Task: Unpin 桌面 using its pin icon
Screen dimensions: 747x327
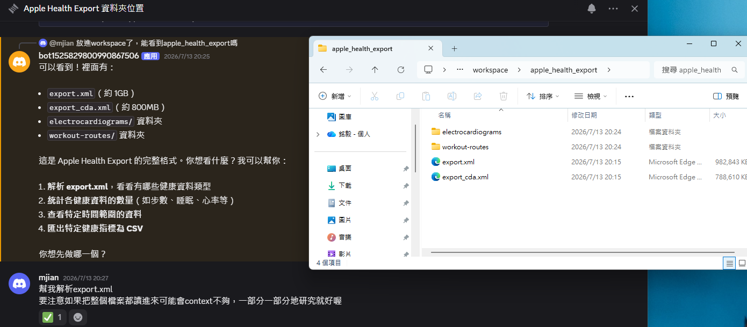Action: point(406,169)
